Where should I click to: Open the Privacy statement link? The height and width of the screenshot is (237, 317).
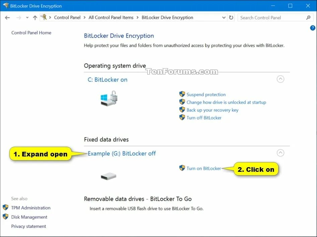pyautogui.click(x=28, y=226)
